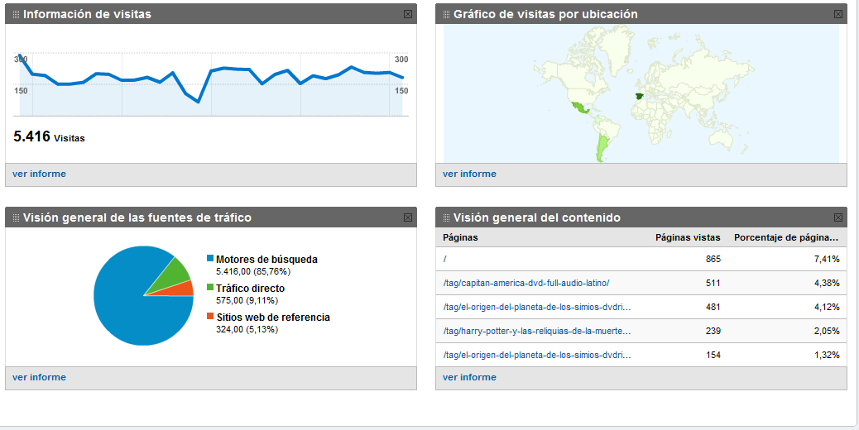
Task: Click the Porcentaje de página column header
Action: (x=786, y=238)
